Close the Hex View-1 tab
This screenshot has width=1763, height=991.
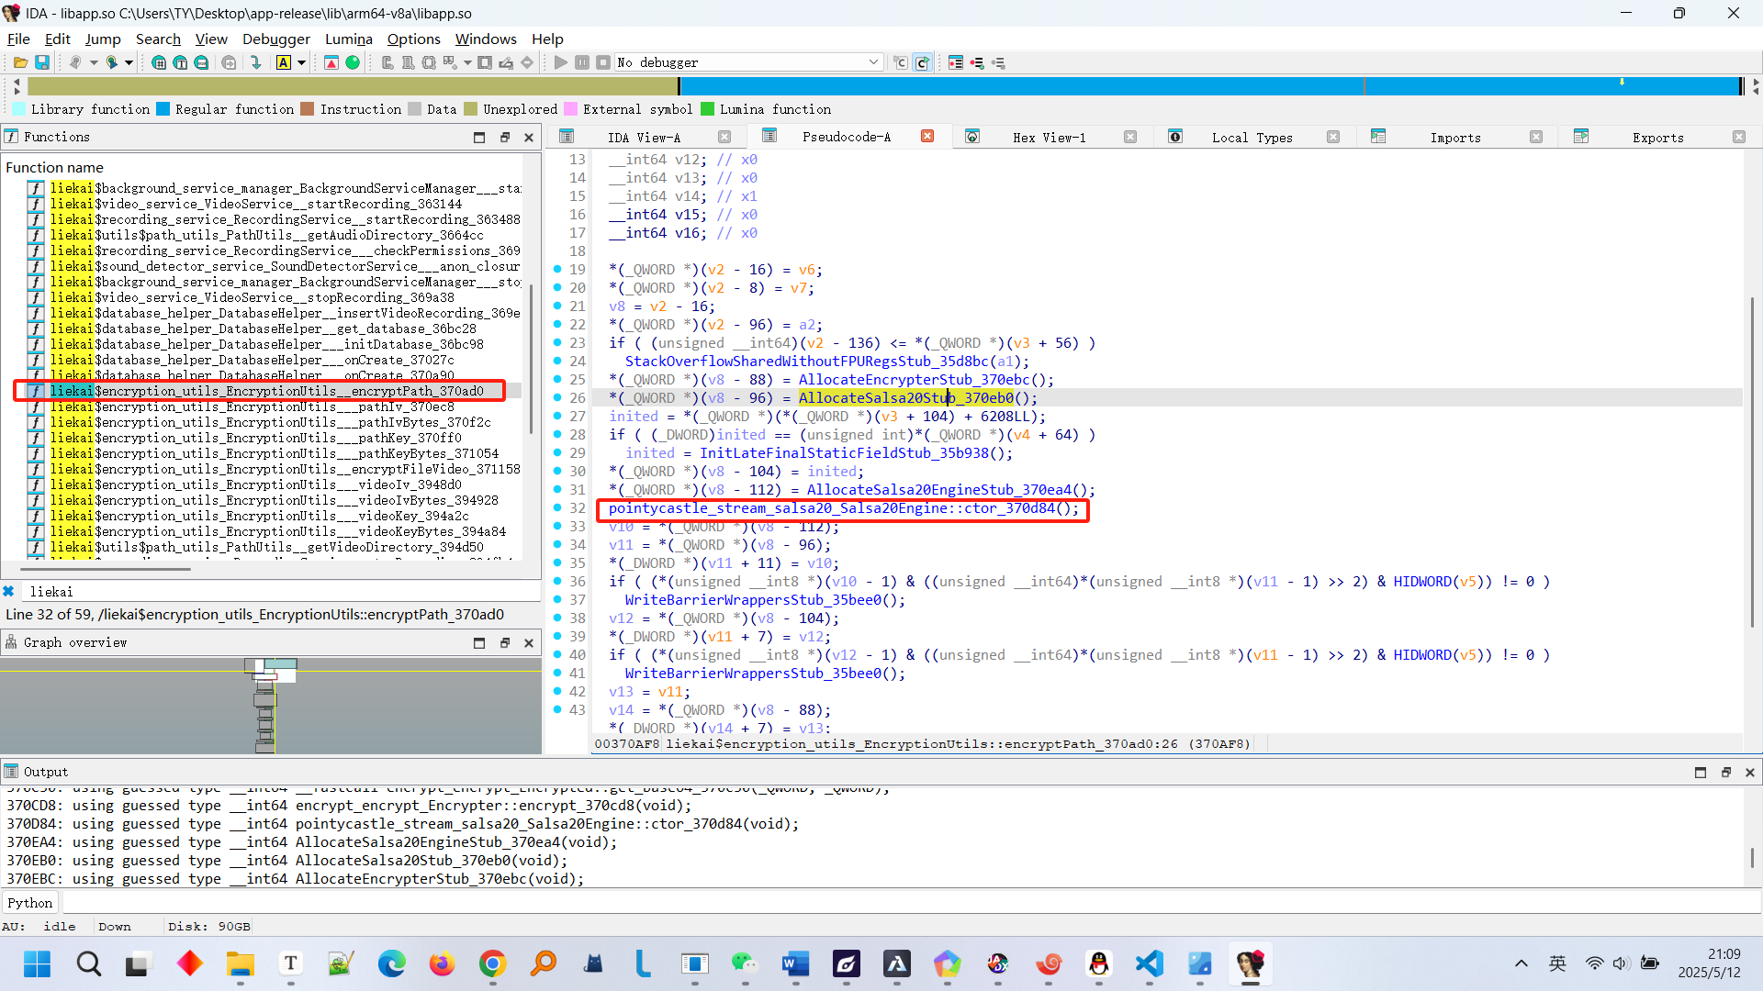coord(1130,137)
